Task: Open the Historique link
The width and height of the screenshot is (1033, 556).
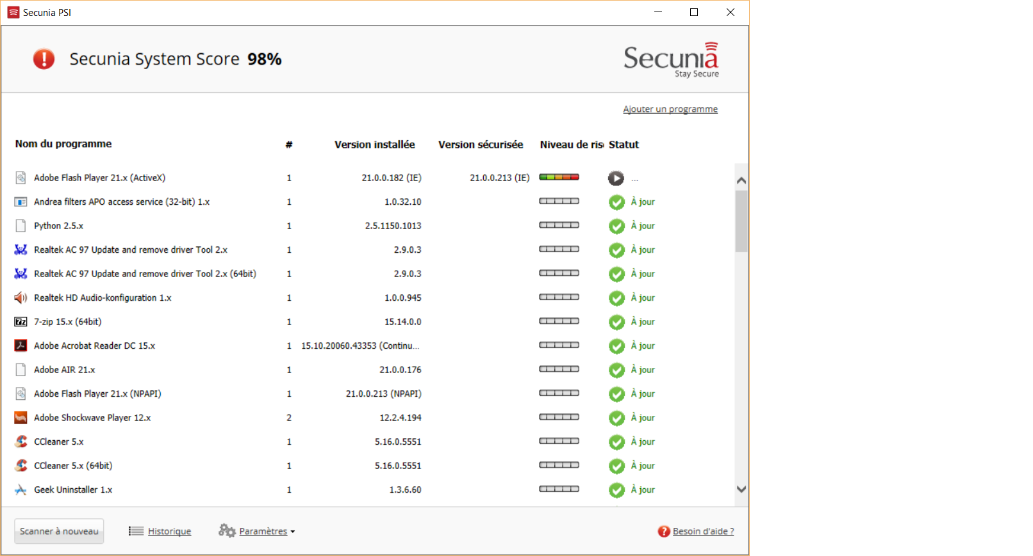Action: point(169,531)
